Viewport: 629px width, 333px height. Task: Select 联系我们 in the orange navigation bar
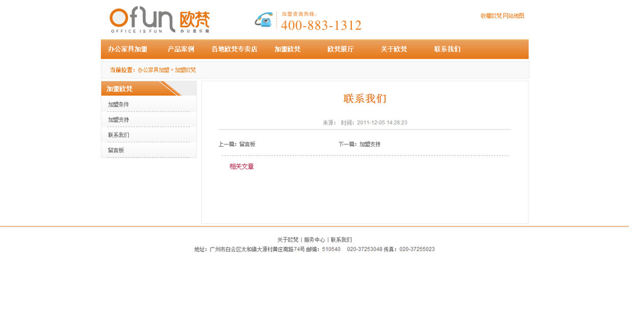pos(448,49)
